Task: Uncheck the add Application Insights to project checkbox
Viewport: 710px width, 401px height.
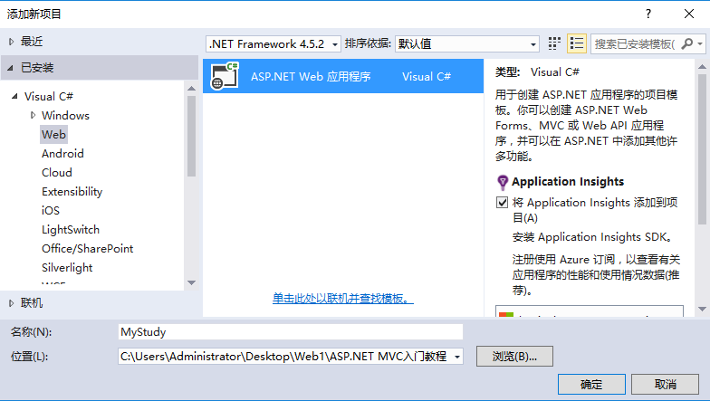Action: [x=502, y=203]
